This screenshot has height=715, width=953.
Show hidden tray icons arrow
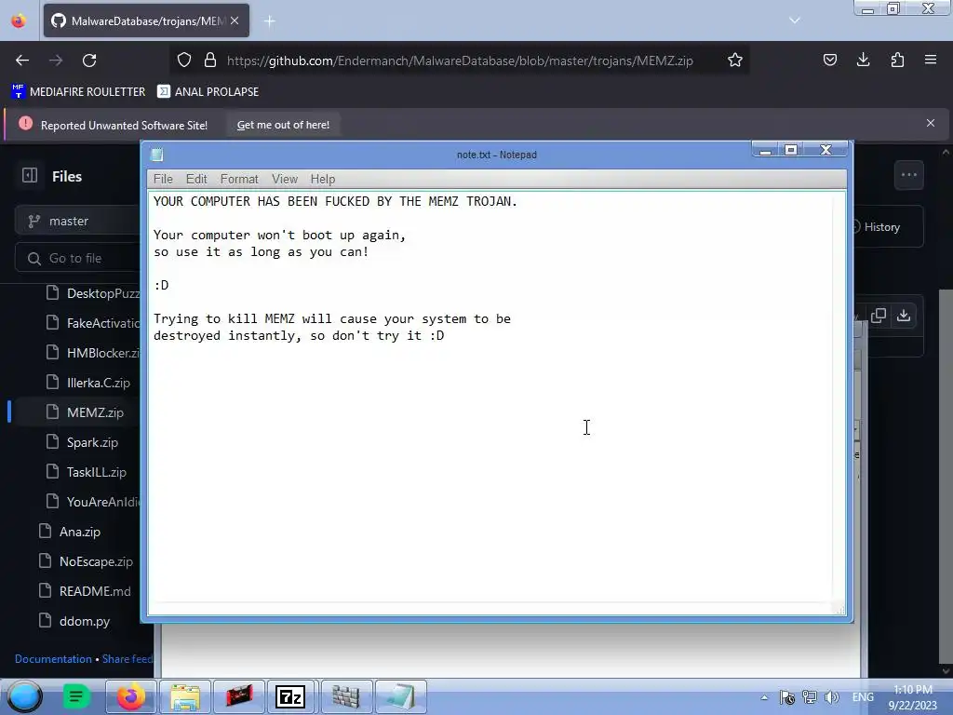click(764, 697)
